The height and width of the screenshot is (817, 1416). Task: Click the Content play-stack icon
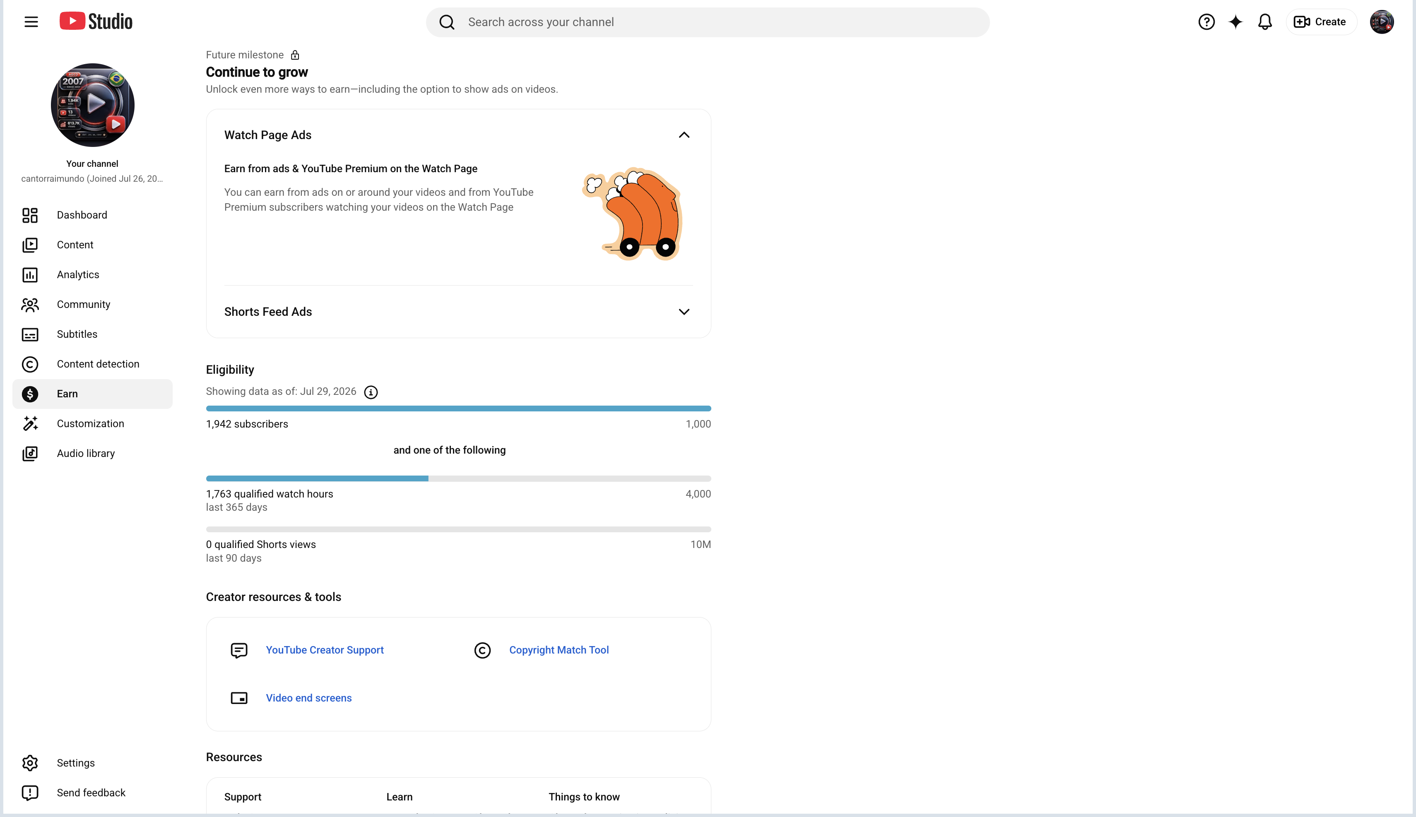(x=30, y=245)
